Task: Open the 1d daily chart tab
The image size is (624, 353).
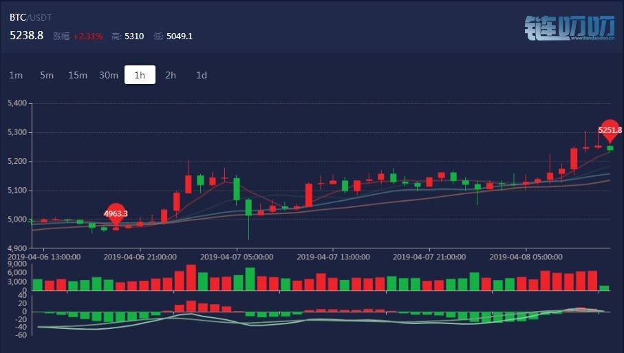Action: [x=202, y=75]
